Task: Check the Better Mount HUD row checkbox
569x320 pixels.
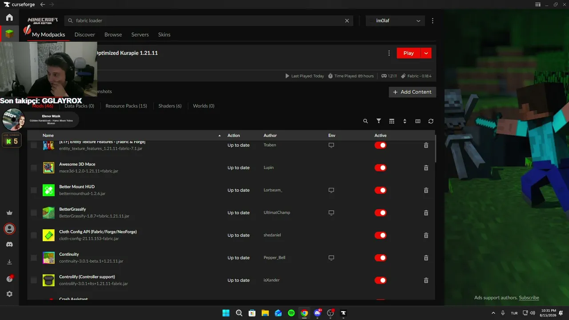Action: (x=34, y=190)
